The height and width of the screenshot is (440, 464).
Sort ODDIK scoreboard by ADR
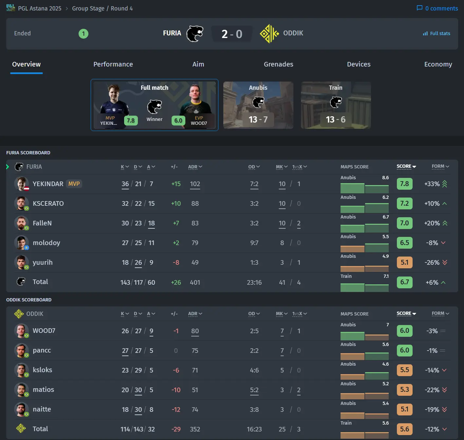[x=195, y=314]
